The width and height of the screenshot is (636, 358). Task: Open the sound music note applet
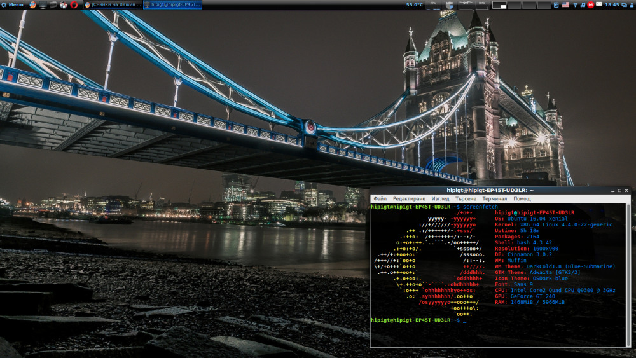583,5
